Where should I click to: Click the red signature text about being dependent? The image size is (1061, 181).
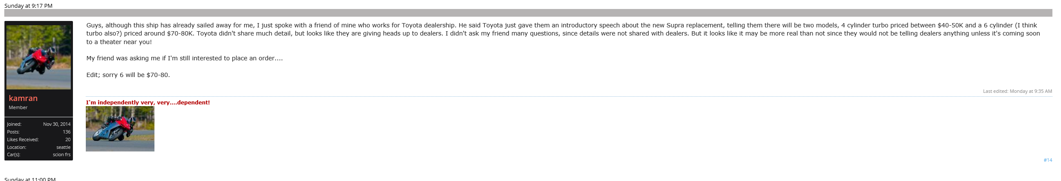[x=148, y=102]
